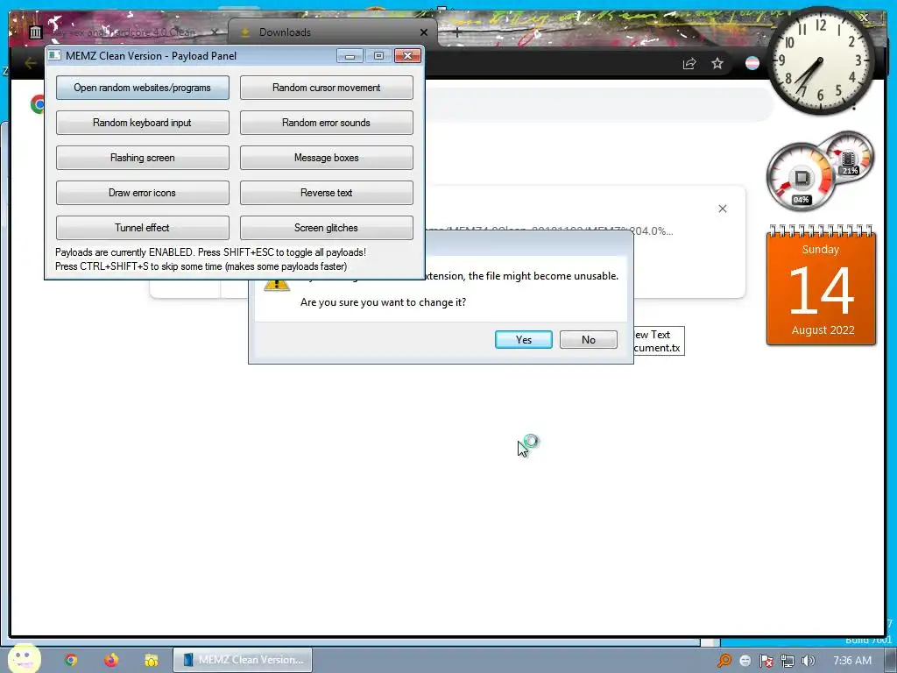Click the calendar gadget showing 14
897x673 pixels.
821,285
